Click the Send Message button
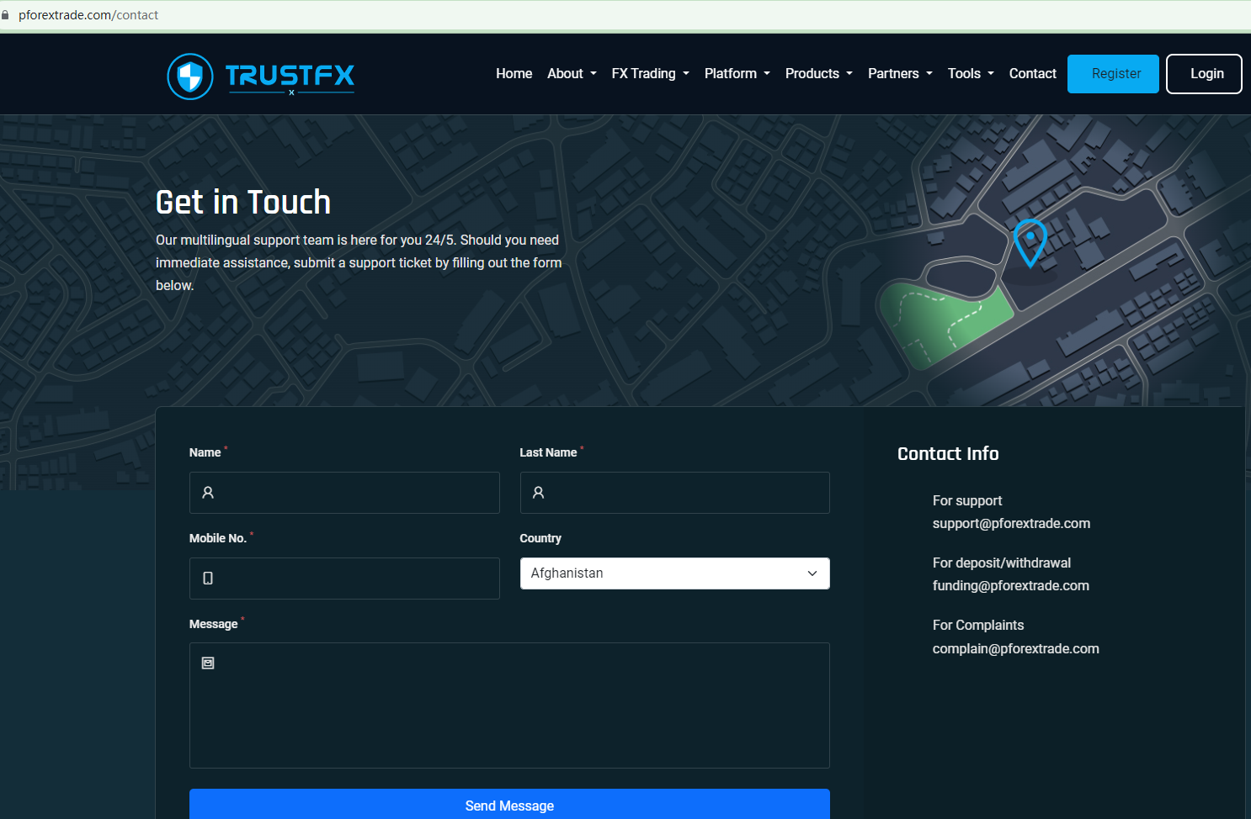The width and height of the screenshot is (1251, 819). (x=509, y=805)
